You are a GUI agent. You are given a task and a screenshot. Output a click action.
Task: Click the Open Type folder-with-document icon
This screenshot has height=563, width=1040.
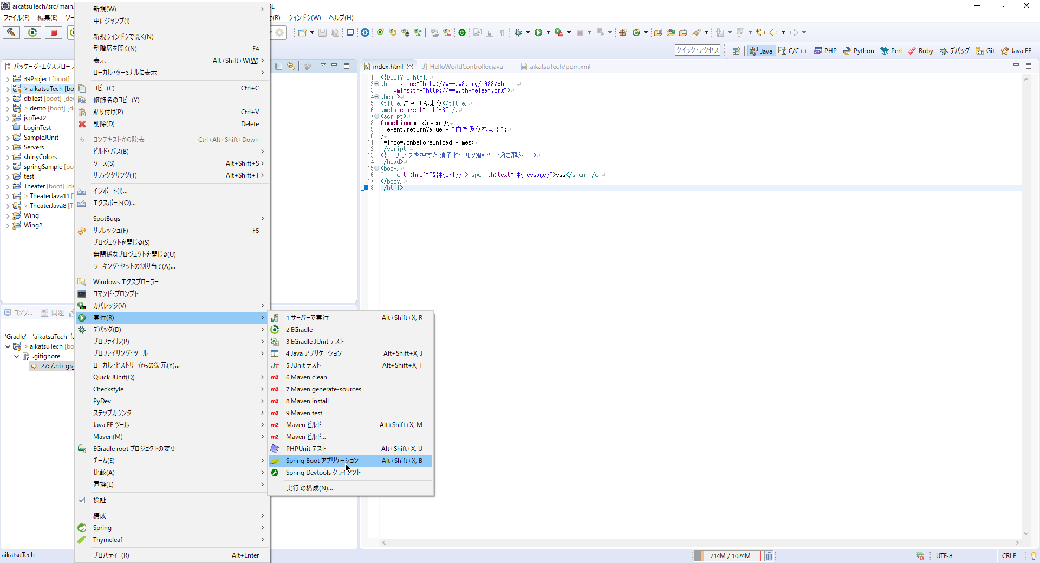click(x=658, y=32)
